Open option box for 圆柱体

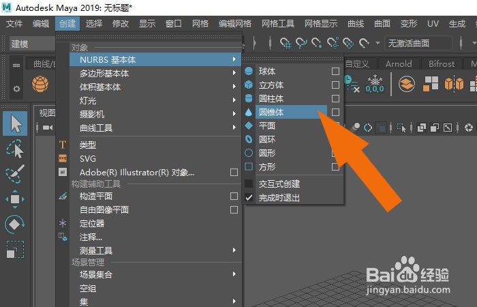click(335, 98)
